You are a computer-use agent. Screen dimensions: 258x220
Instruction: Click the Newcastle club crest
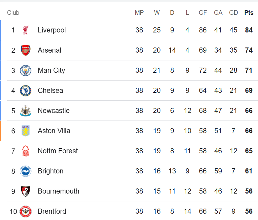coord(25,111)
